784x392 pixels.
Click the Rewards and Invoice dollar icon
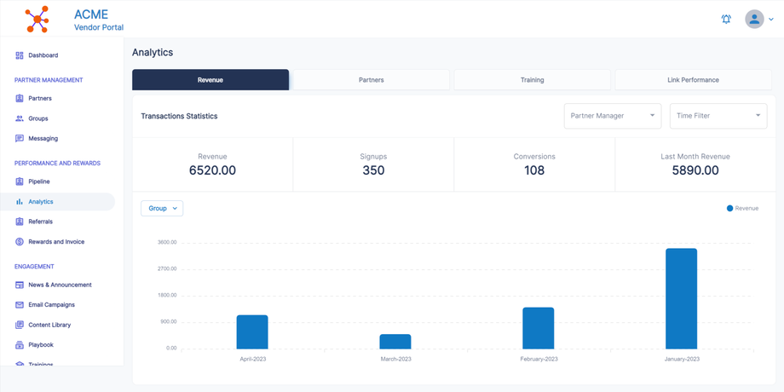point(20,241)
